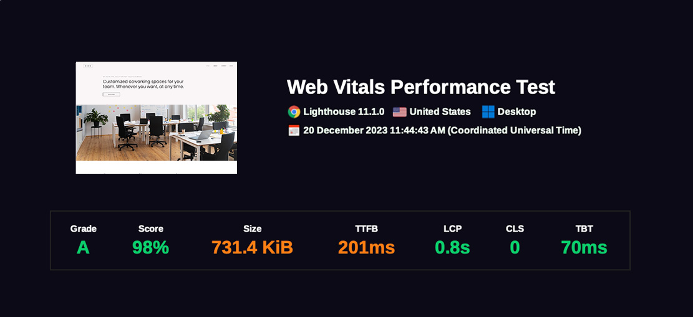
Task: Click the Desktop device label
Action: pyautogui.click(x=516, y=112)
